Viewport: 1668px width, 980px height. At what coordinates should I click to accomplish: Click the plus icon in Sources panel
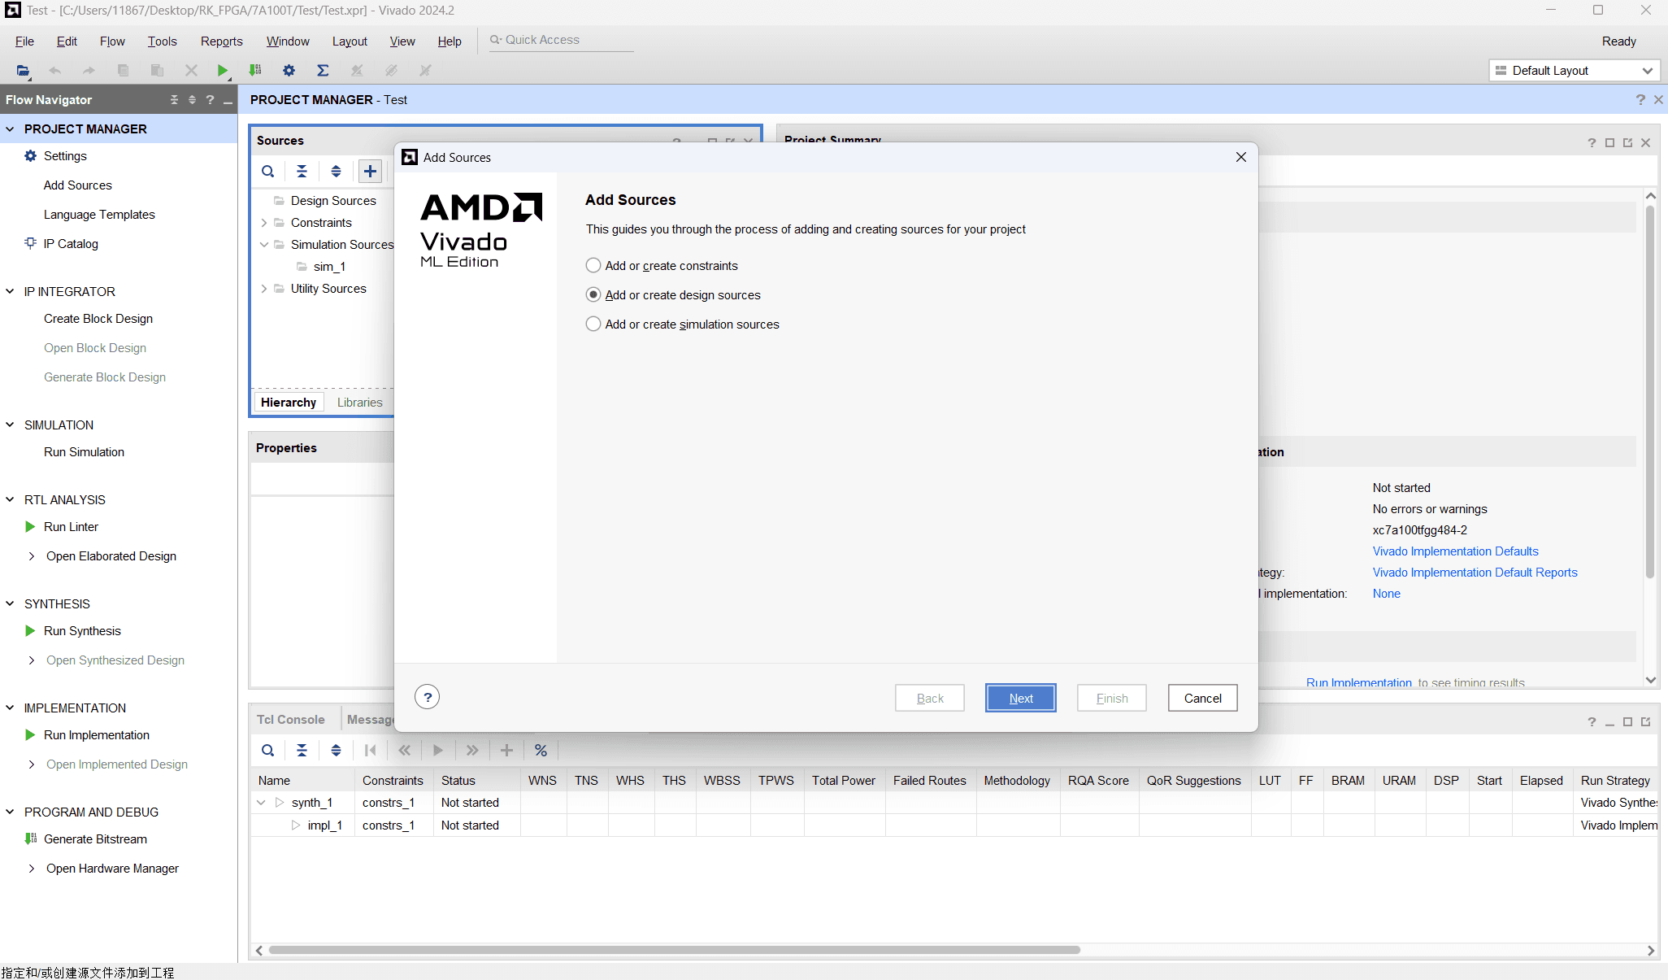click(x=370, y=172)
